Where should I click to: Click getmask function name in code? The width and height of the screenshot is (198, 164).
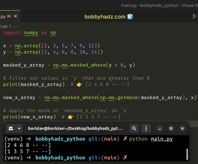[128, 98]
